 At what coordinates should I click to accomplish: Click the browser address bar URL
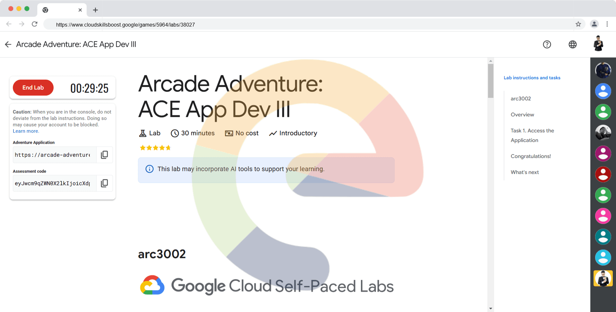point(125,25)
